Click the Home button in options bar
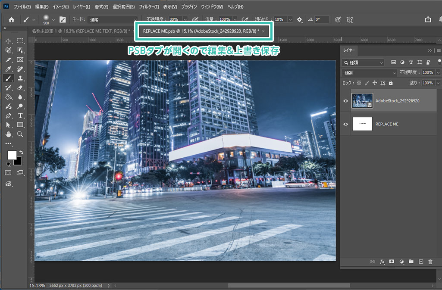 pos(12,19)
